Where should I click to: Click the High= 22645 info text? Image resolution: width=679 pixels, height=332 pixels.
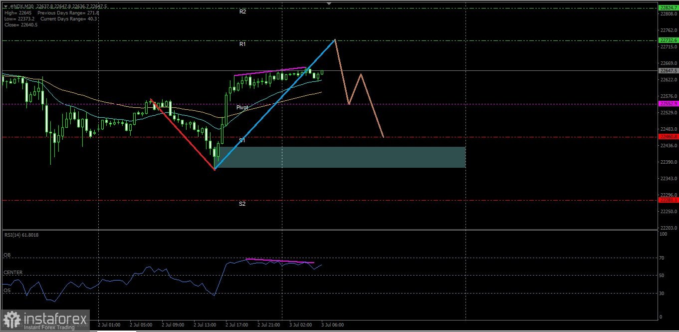click(x=17, y=12)
